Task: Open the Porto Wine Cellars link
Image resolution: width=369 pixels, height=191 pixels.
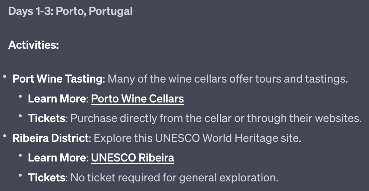Action: click(137, 98)
